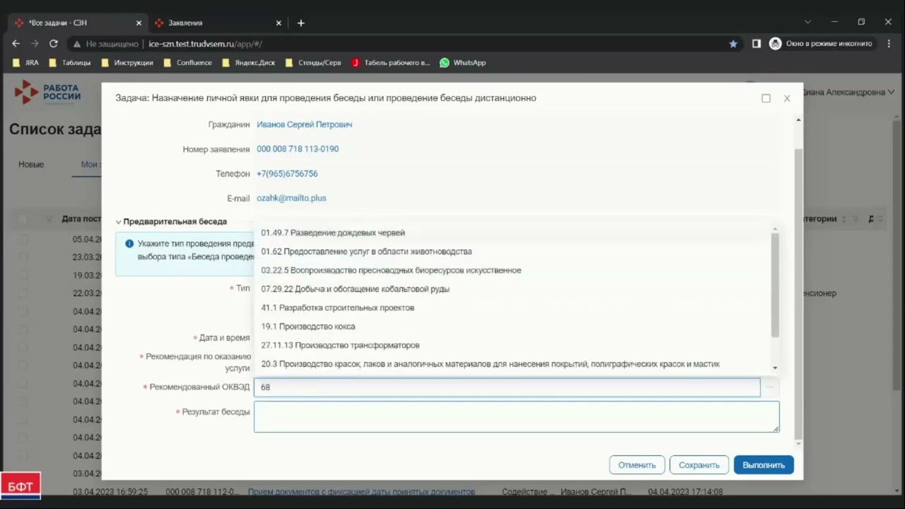Select '01.62 Предоставление услуг в области животноводства'
The width and height of the screenshot is (905, 509).
click(513, 251)
